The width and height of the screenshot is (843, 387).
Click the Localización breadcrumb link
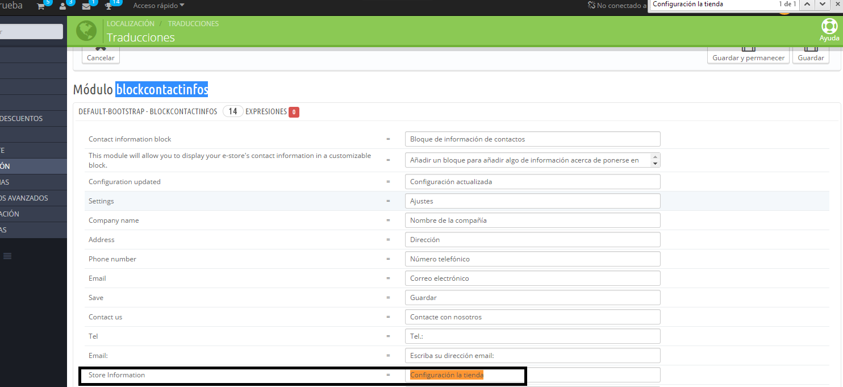[x=130, y=24]
